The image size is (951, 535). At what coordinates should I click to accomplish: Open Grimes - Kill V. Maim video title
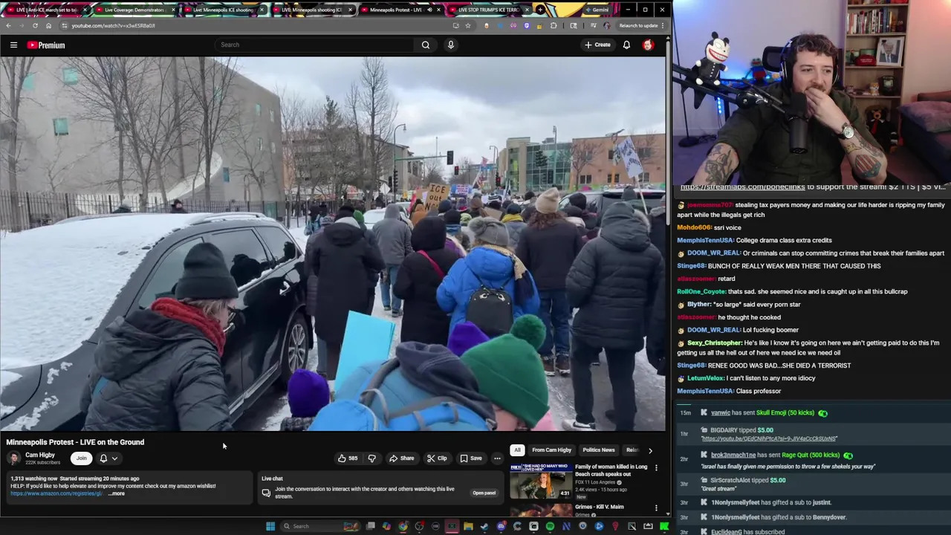click(599, 507)
